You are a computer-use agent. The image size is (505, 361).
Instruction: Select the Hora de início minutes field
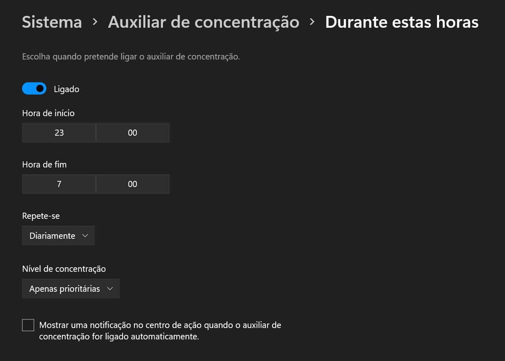[x=133, y=133]
